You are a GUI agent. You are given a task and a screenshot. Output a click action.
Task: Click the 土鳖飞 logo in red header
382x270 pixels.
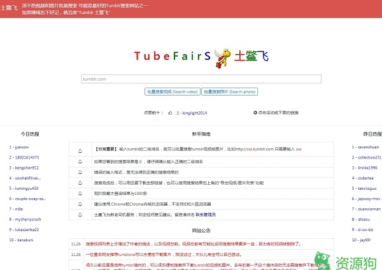click(x=9, y=8)
